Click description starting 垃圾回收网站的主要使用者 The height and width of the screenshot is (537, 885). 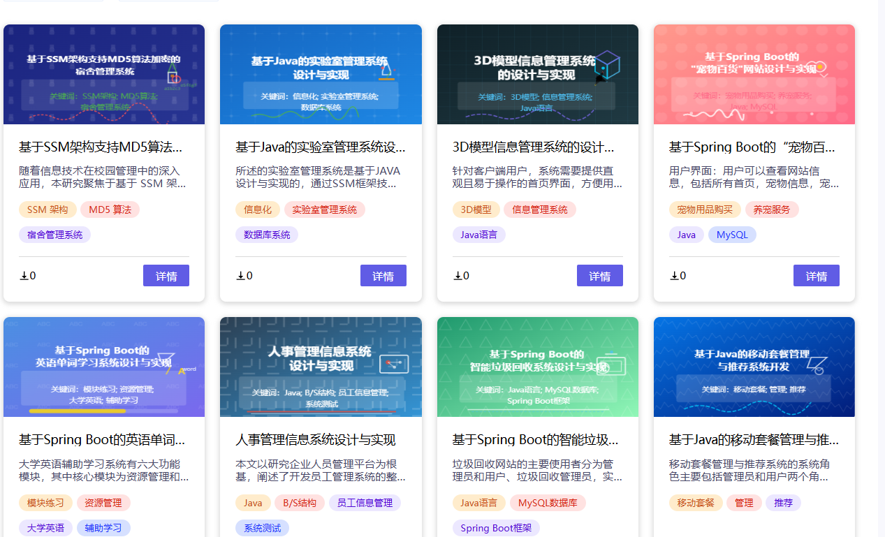538,471
